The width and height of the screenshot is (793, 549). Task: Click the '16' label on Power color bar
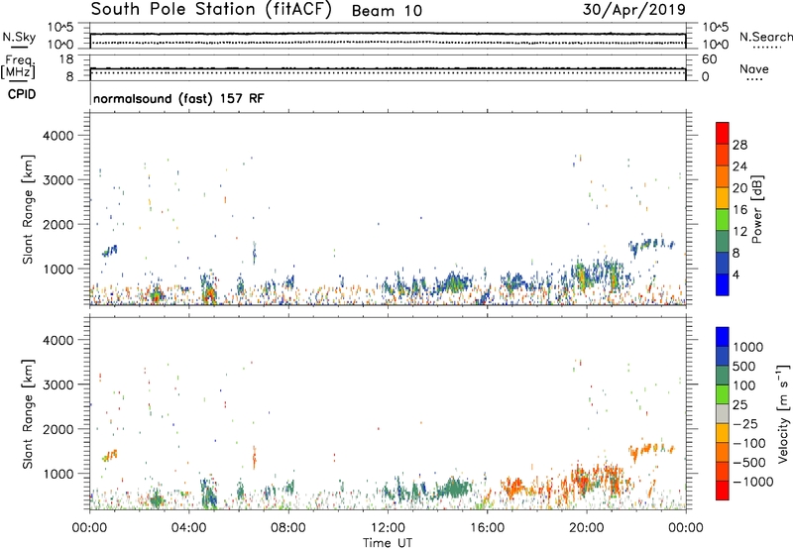coord(739,210)
